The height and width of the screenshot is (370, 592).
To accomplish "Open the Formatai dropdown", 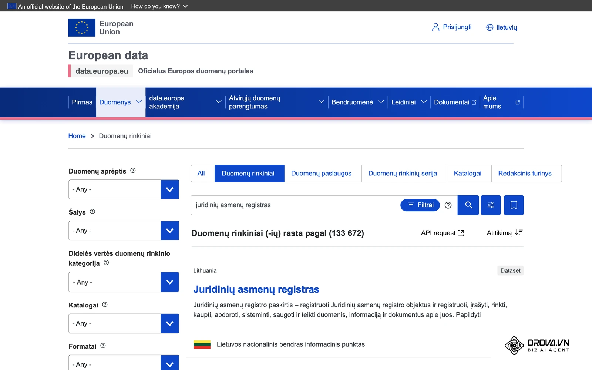I will 124,363.
